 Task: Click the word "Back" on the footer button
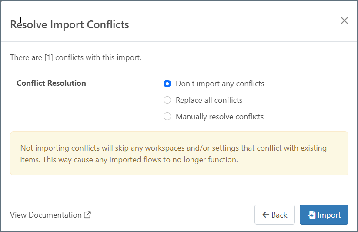click(279, 215)
